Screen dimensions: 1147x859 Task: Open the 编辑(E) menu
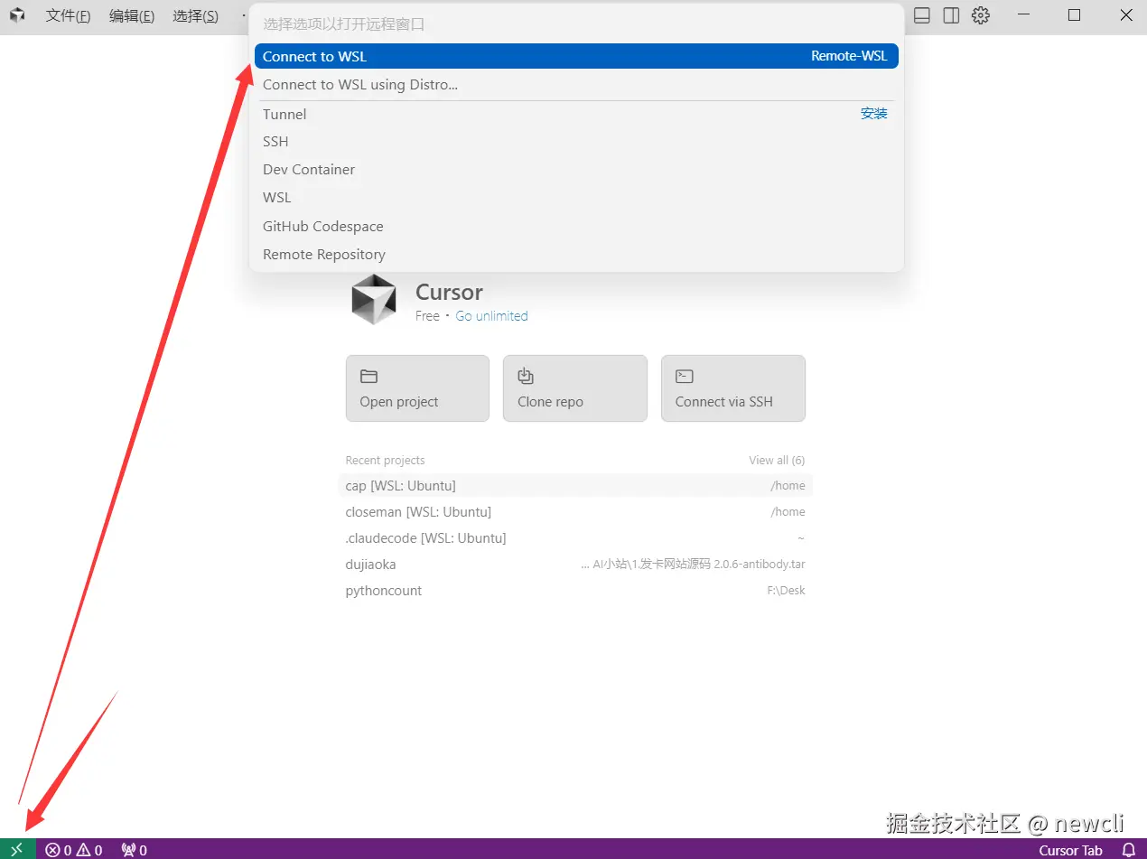coord(132,16)
